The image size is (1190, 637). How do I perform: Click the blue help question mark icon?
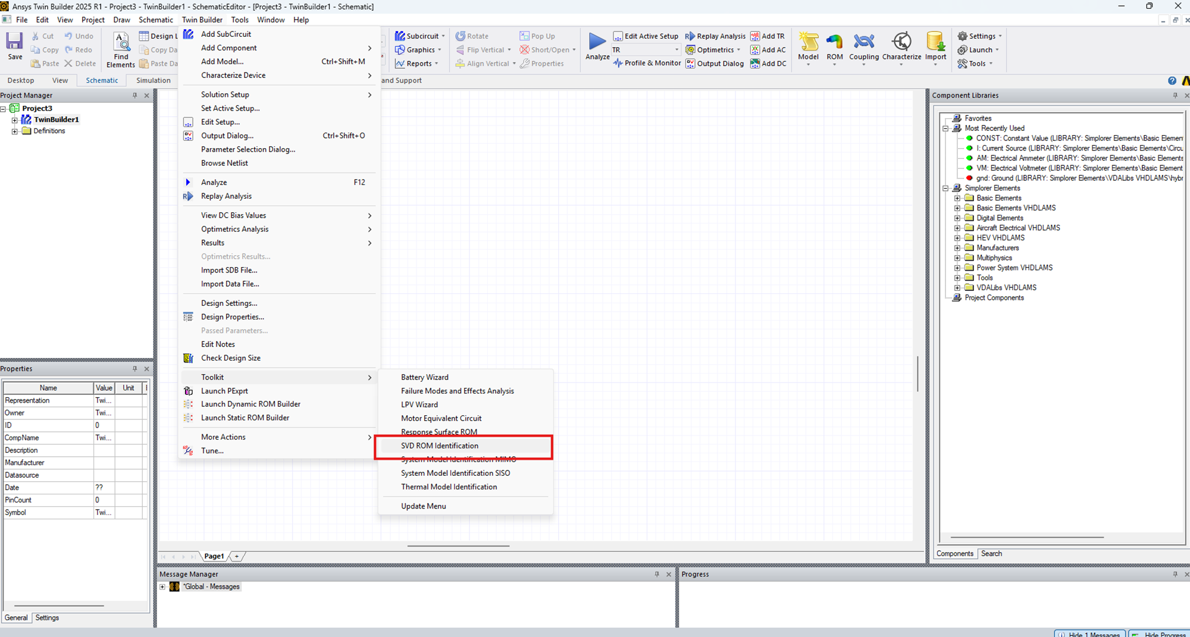point(1172,81)
